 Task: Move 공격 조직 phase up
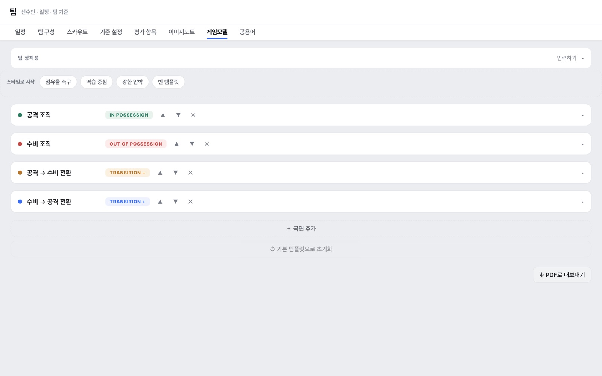point(163,115)
